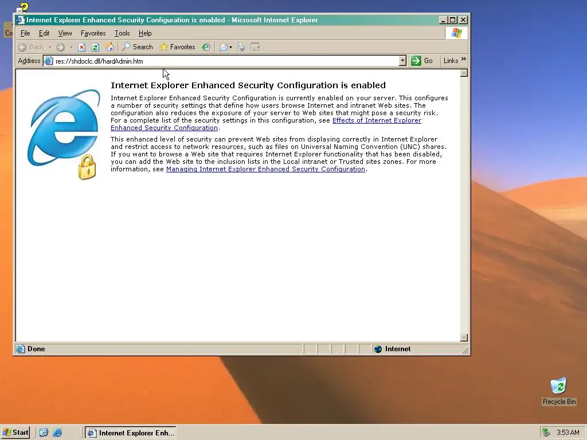Open the Help menu
This screenshot has height=440, width=587.
(145, 33)
